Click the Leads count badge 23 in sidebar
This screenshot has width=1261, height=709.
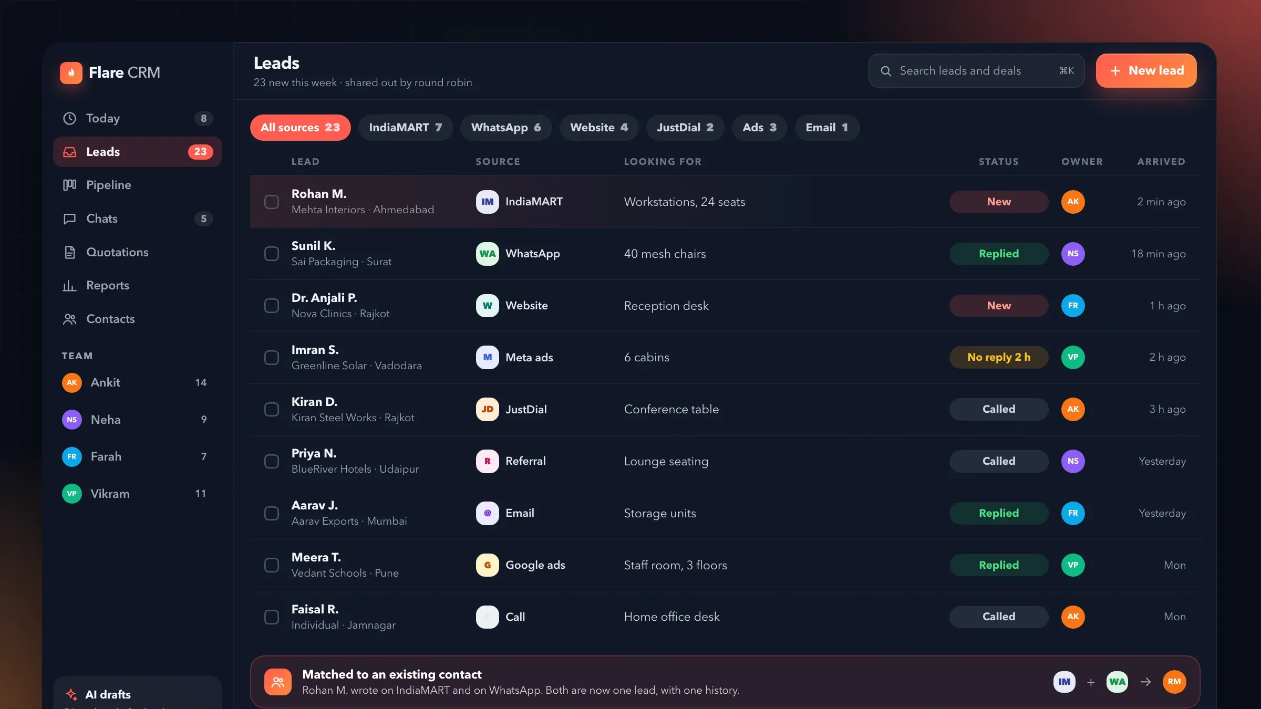tap(201, 152)
